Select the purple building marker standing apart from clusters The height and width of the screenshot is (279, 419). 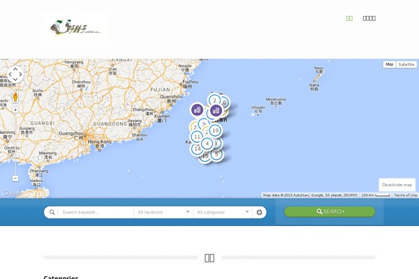pos(197,110)
